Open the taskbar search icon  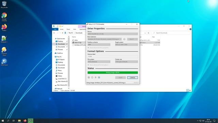pyautogui.click(x=8, y=121)
